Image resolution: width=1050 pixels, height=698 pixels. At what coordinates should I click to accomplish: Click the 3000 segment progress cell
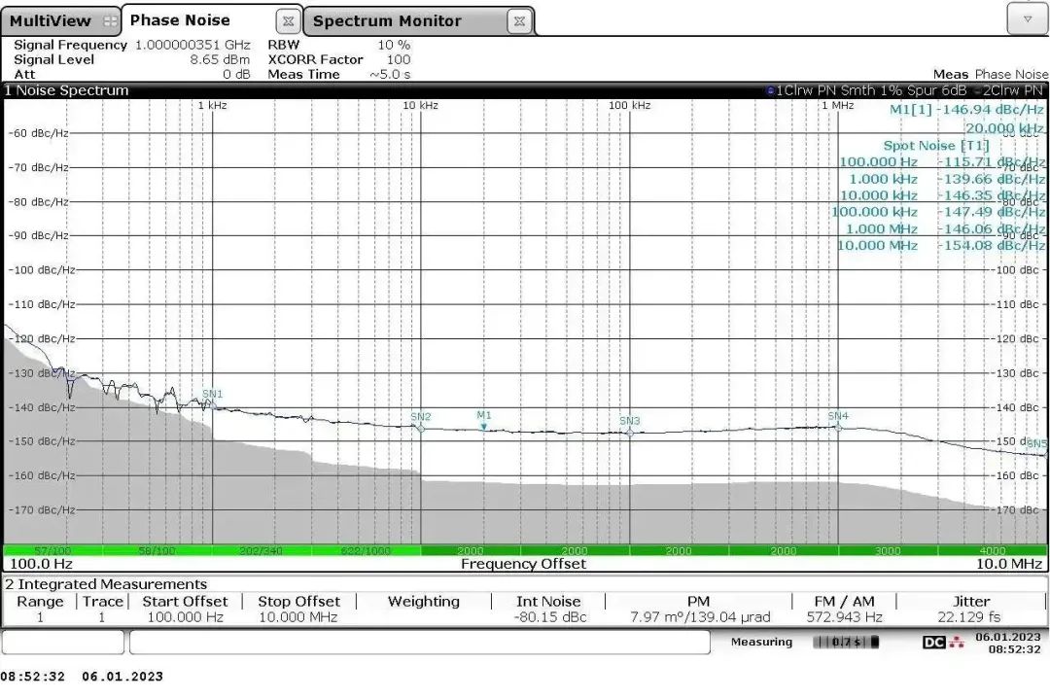[x=888, y=550]
